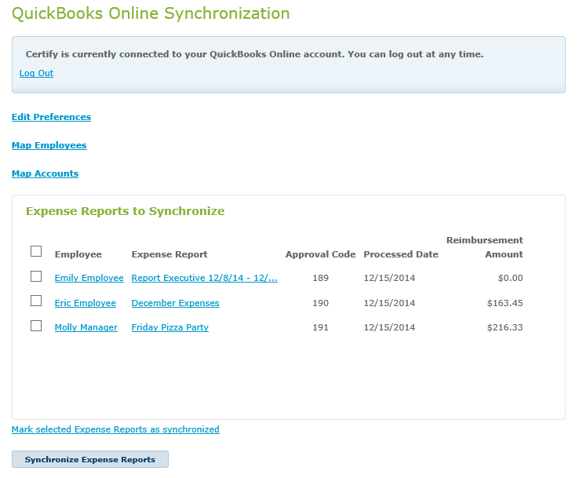Click the QuickBooks Online Synchronization page title

point(151,13)
